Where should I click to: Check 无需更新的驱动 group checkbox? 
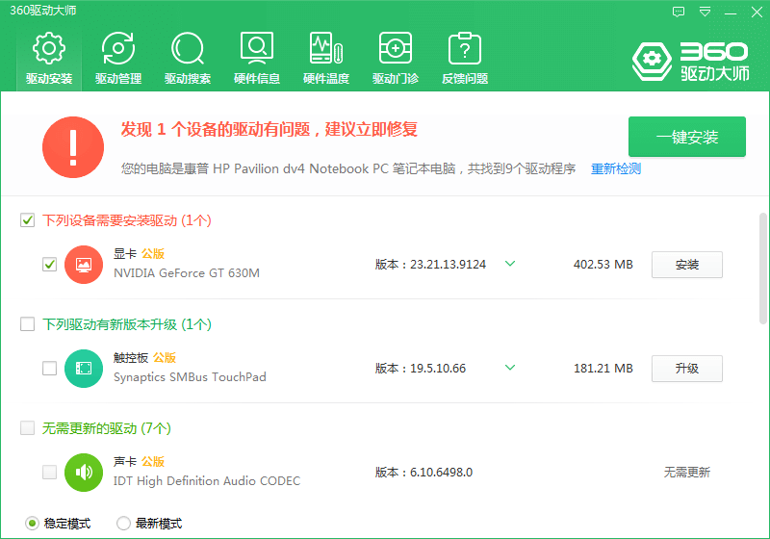coord(28,428)
